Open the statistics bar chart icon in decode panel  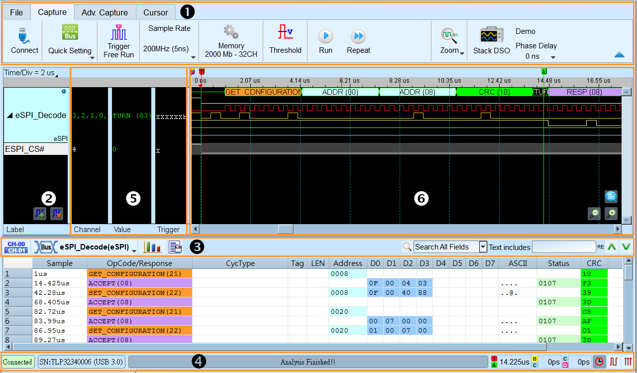click(x=153, y=247)
